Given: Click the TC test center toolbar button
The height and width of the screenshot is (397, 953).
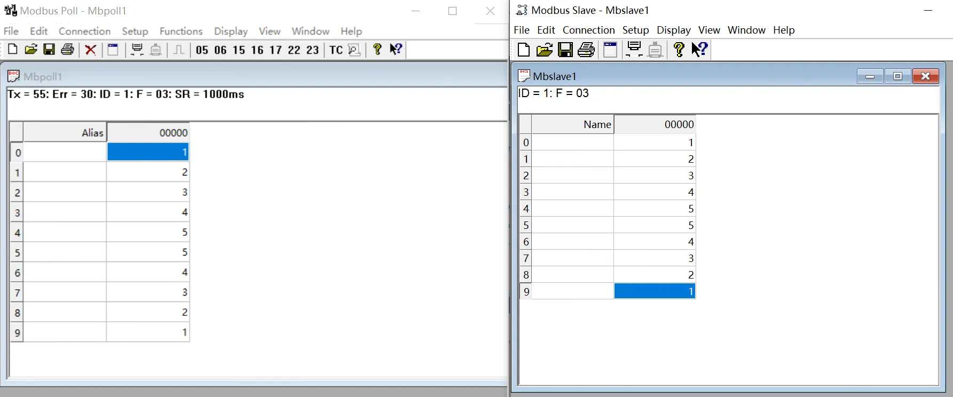Looking at the screenshot, I should 336,50.
